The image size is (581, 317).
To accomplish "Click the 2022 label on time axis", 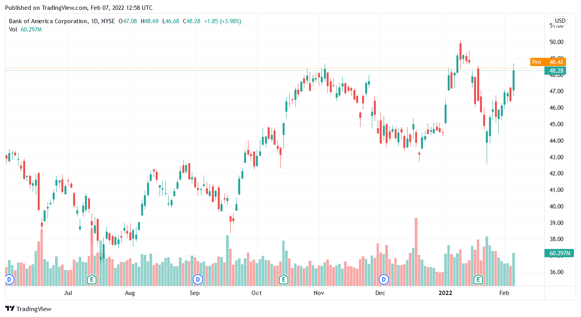I will tap(445, 293).
